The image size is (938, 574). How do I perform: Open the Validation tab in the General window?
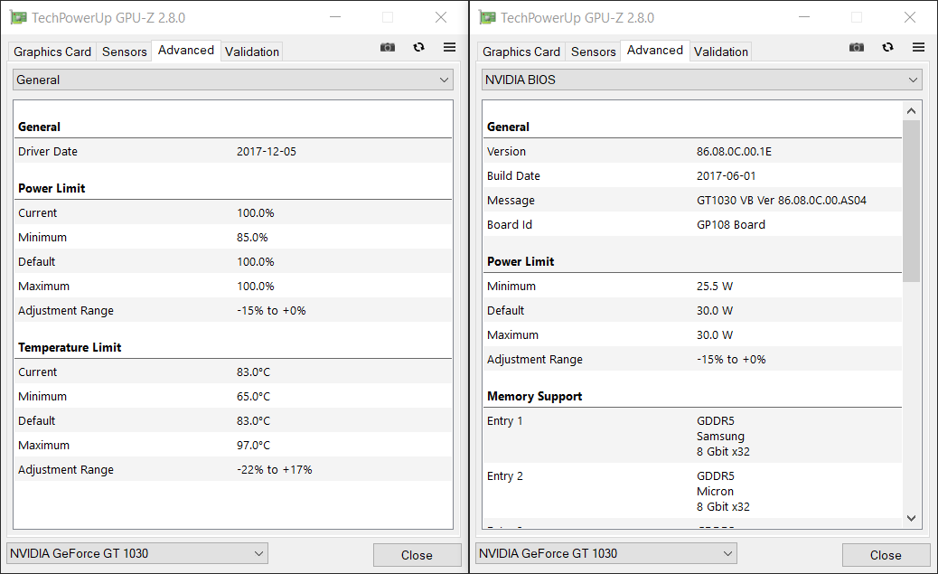coord(252,52)
